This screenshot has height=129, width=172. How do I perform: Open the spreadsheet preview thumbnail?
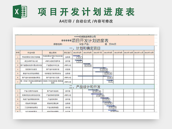coord(86,73)
